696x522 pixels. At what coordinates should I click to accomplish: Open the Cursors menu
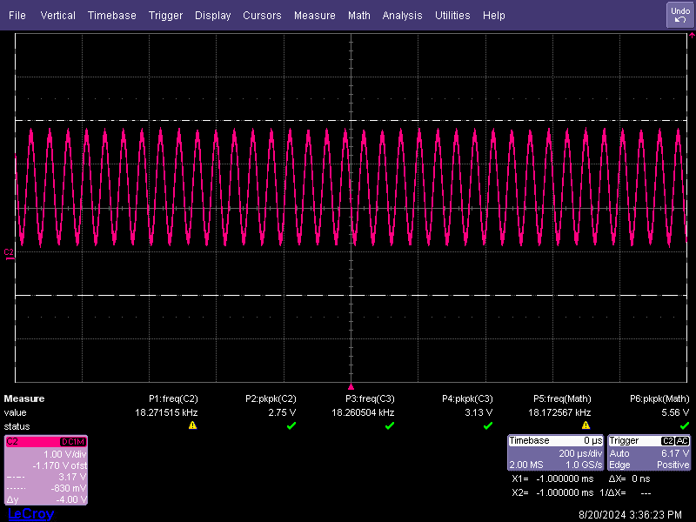[x=262, y=15]
